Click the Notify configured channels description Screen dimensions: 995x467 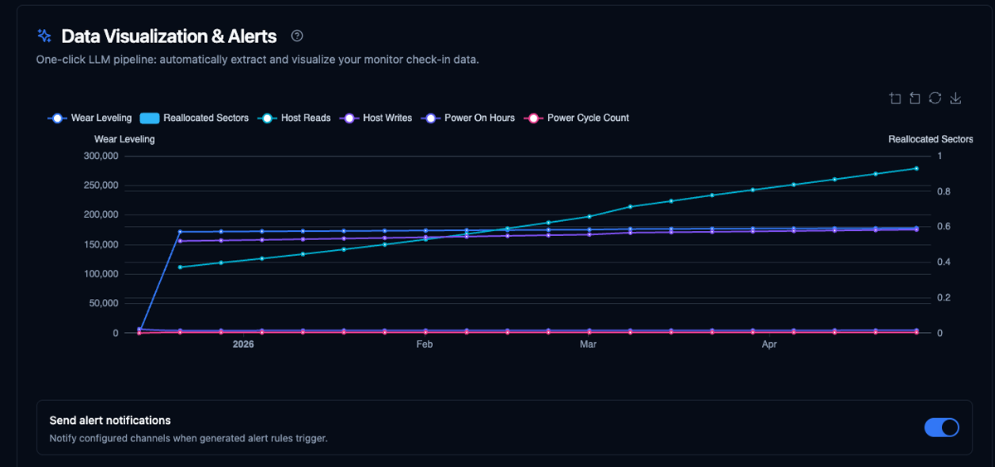click(x=188, y=438)
